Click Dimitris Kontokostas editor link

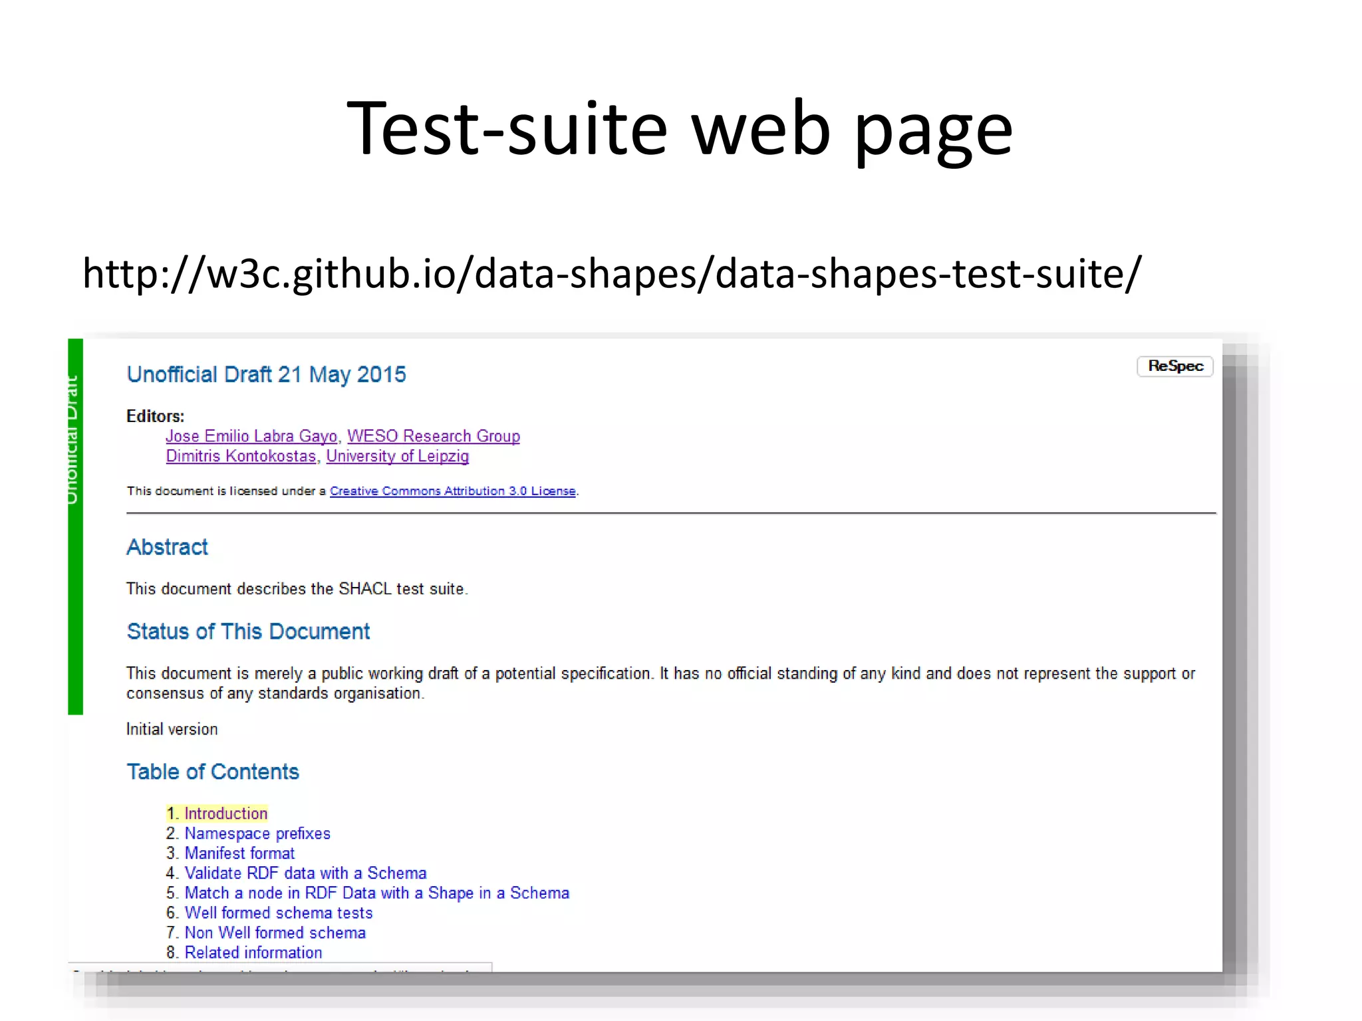point(241,456)
